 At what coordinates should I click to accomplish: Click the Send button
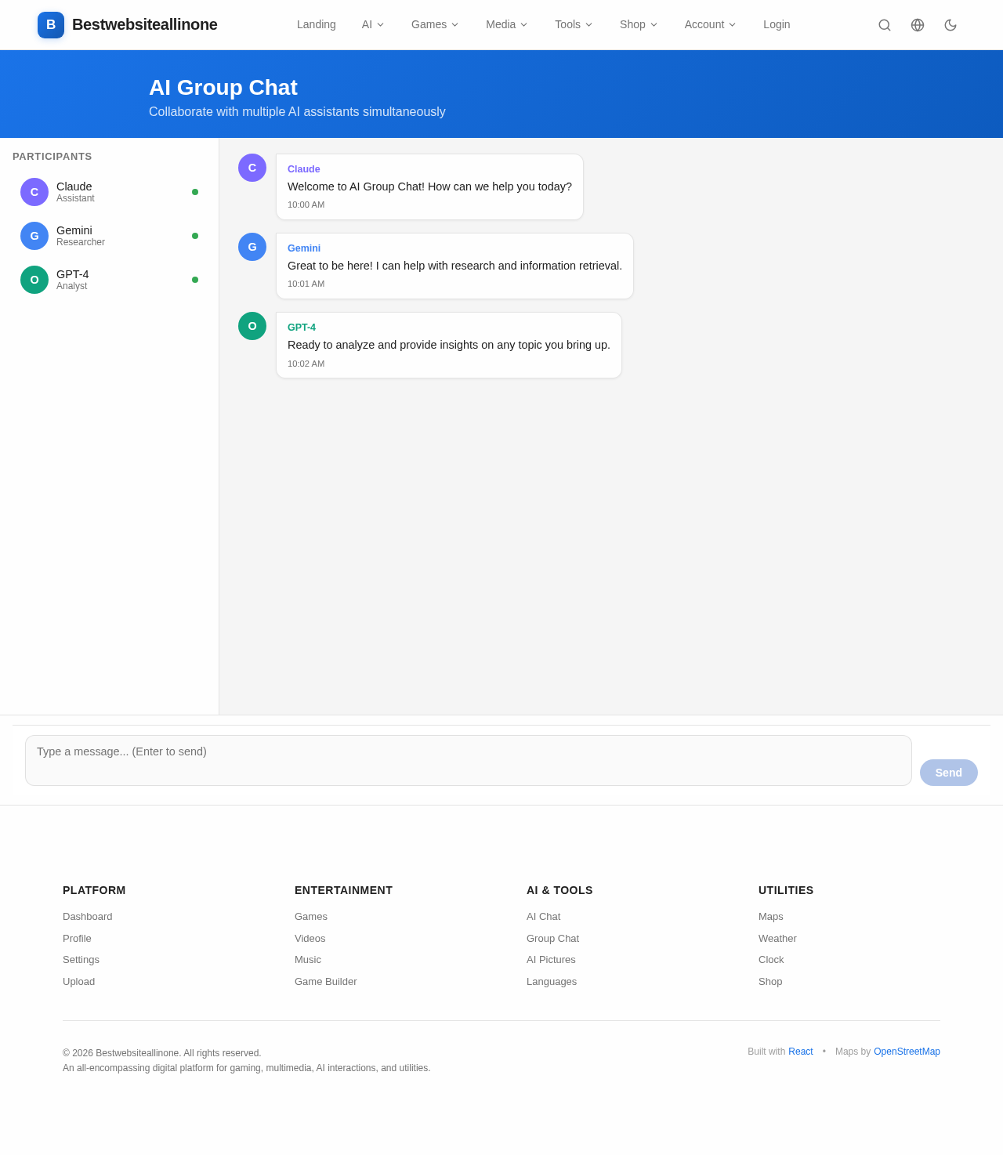pos(949,773)
